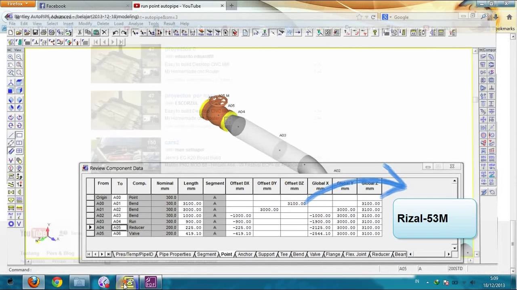Undo last action with the Undo arrow

116,33
